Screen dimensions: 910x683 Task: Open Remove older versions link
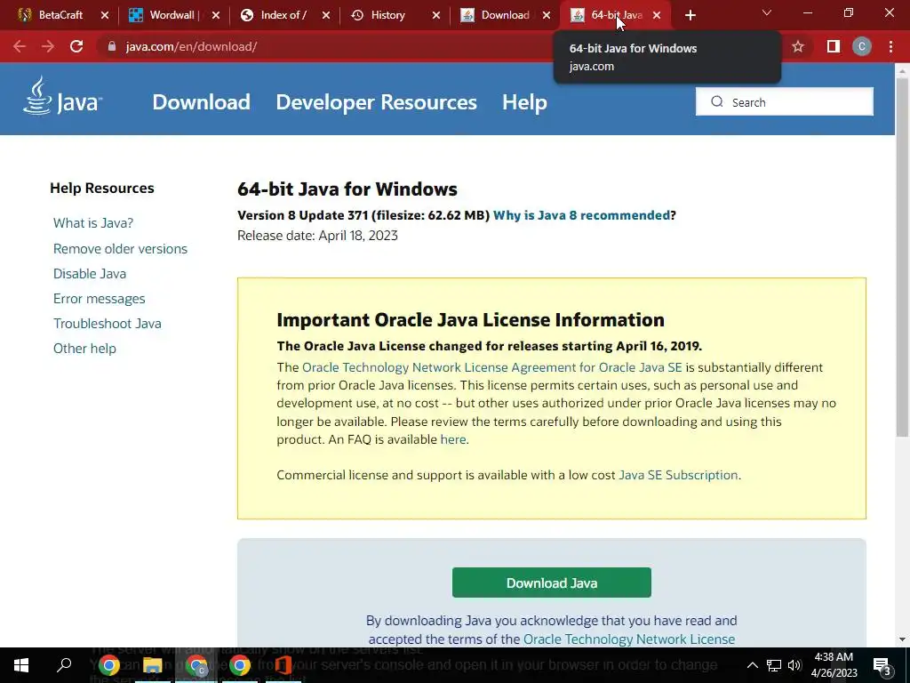click(x=120, y=249)
